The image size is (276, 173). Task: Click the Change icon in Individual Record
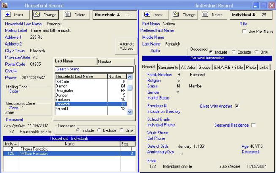click(x=176, y=15)
